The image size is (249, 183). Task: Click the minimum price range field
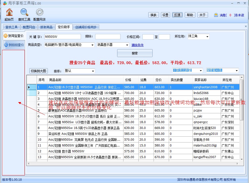pyautogui.click(x=148, y=37)
